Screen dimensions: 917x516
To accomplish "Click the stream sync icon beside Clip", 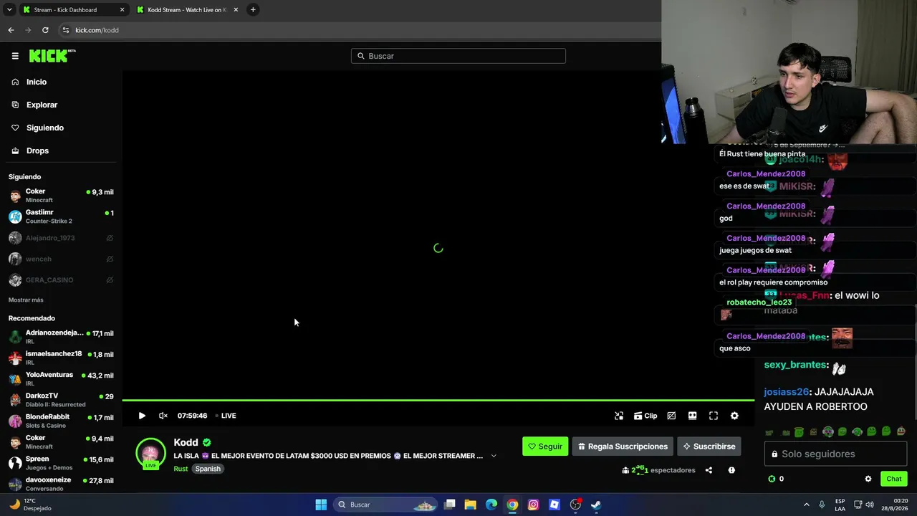I will (x=619, y=416).
